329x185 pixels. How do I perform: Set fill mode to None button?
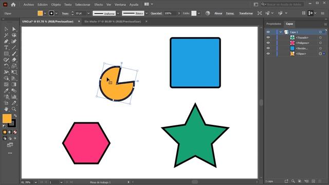tap(15, 132)
